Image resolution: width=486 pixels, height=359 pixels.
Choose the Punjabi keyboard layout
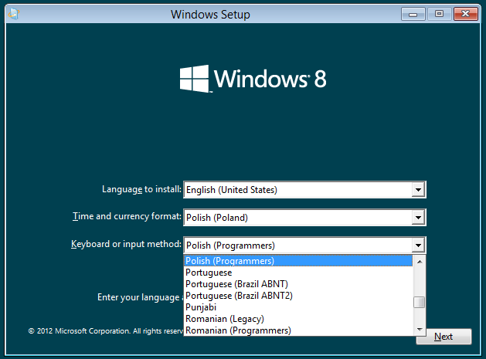(x=201, y=307)
